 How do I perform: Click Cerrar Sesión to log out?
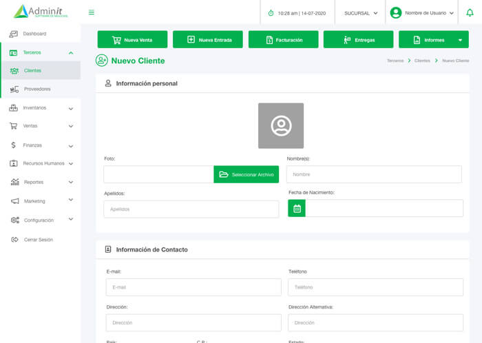[38, 240]
